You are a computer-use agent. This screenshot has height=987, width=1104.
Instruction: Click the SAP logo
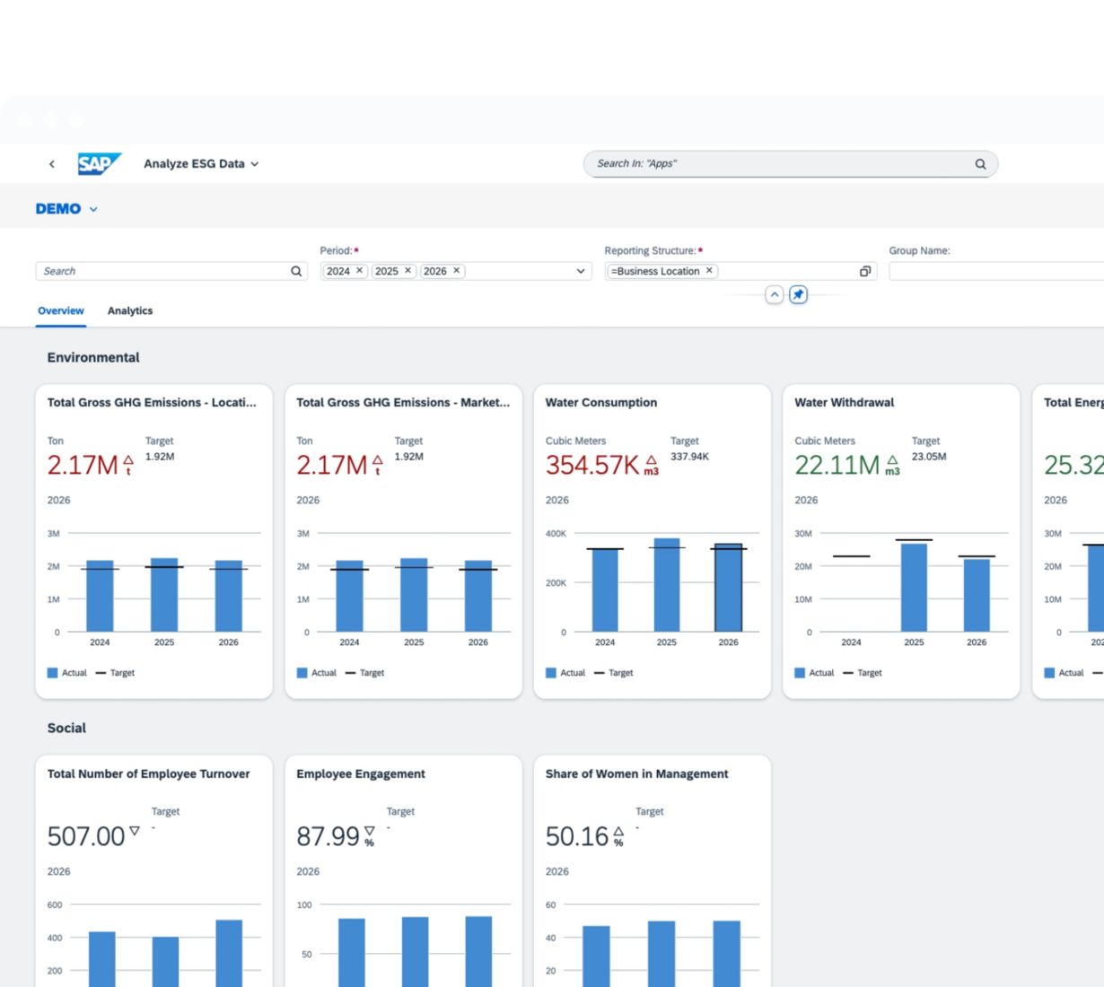point(98,163)
